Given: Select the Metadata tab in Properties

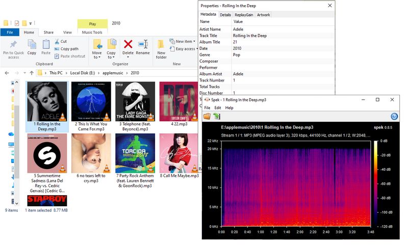Looking at the screenshot, I should pyautogui.click(x=208, y=14).
